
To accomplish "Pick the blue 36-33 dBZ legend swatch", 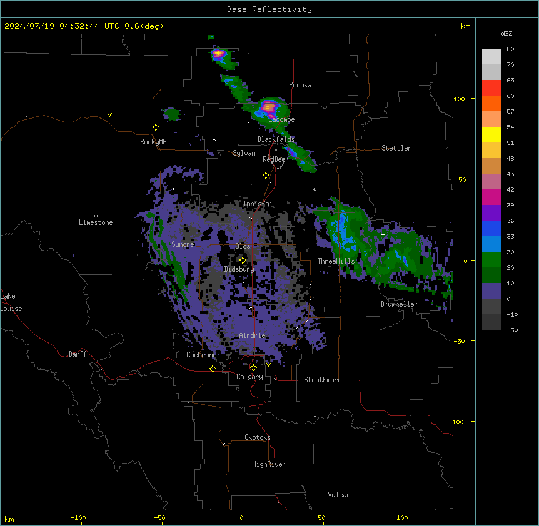I will pyautogui.click(x=491, y=228).
